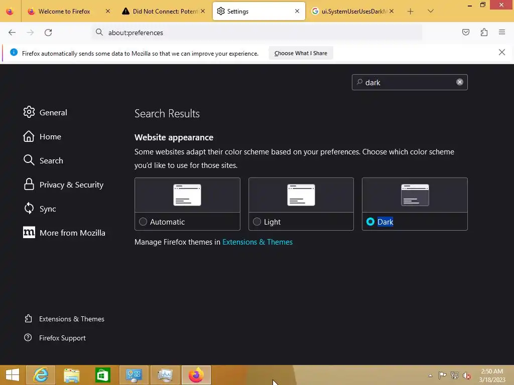Viewport: 514px width, 385px height.
Task: Click the Website appearance heading
Action: (174, 137)
